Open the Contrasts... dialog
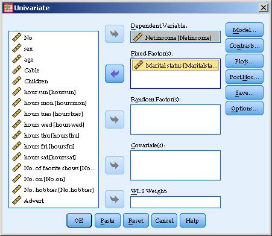This screenshot has width=272, height=236. coord(244,46)
